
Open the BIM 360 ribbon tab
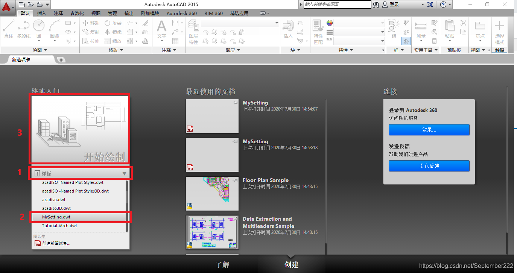click(213, 13)
